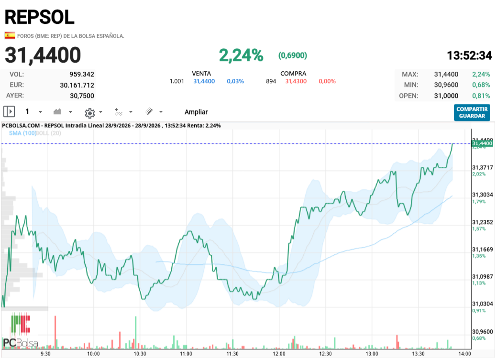The image size is (496, 358).
Task: Expand the interval 1 dropdown arrow
Action: pyautogui.click(x=40, y=112)
